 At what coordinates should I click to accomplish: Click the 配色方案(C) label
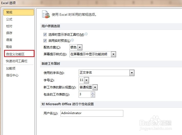52,47
